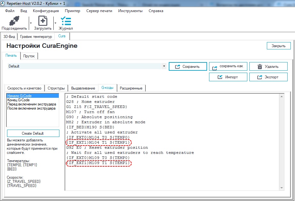The image size is (295, 201).
Task: Click the Create Default button
Action: click(33, 133)
